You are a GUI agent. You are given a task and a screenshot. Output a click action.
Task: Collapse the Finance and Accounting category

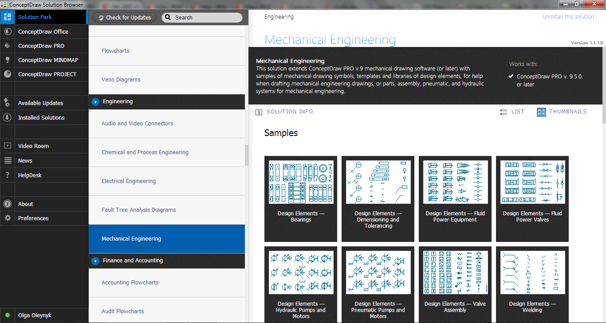[x=95, y=261]
